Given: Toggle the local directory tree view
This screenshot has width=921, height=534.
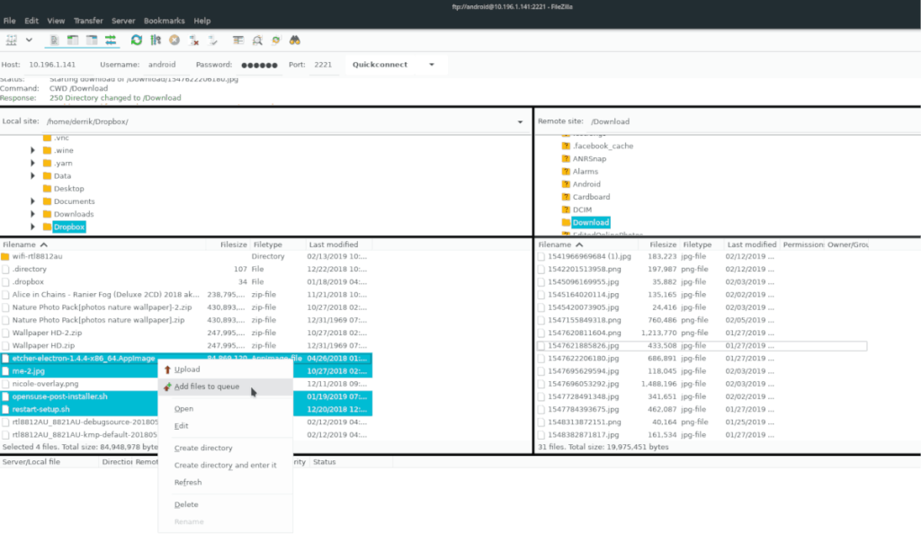Looking at the screenshot, I should [x=73, y=40].
